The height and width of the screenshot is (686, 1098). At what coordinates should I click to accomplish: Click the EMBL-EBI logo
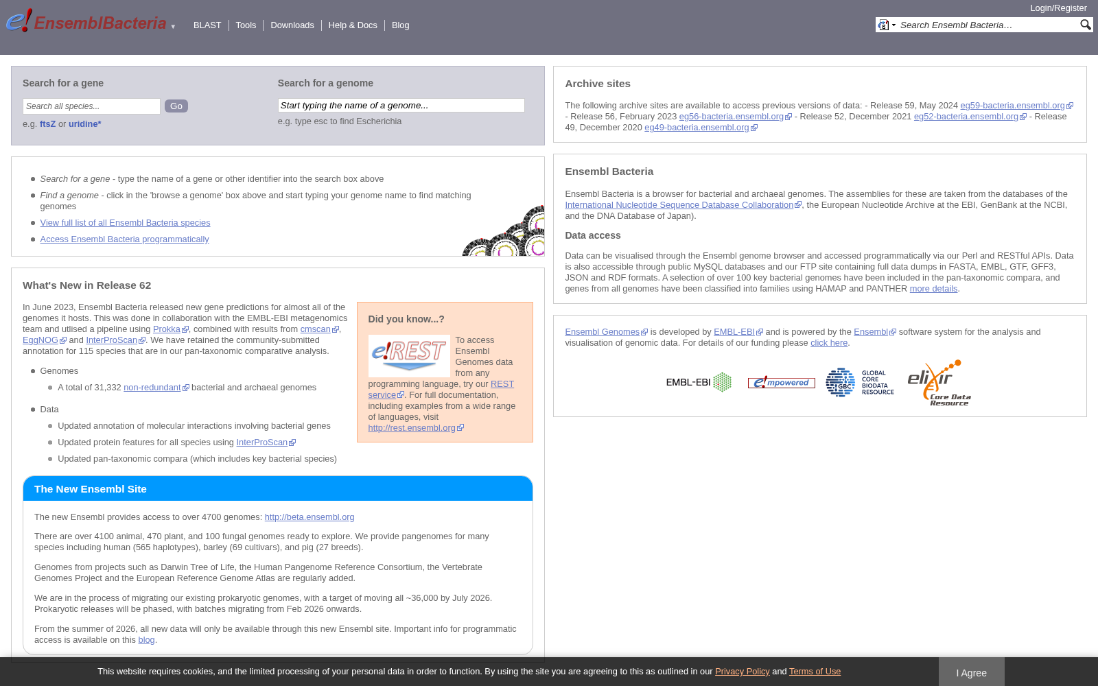point(699,382)
